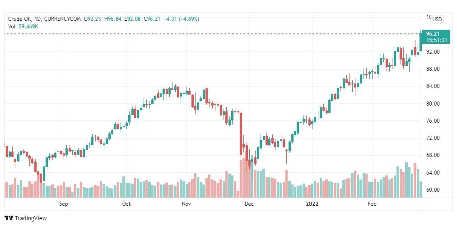457x226 pixels.
Task: Click the 60.00 price scale label
Action: [433, 190]
